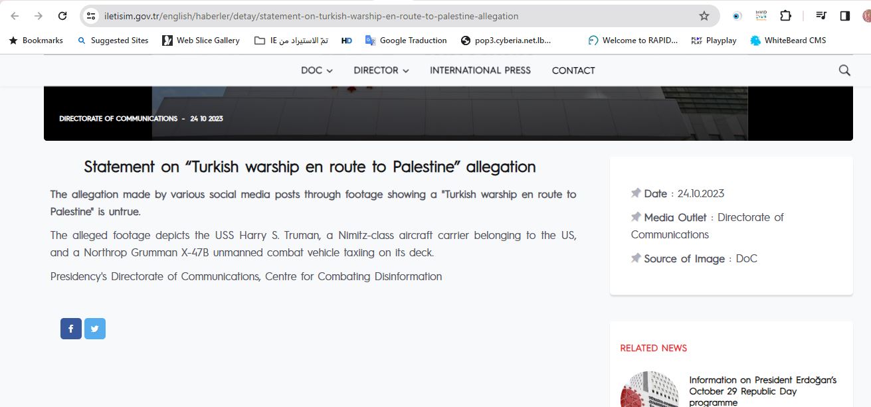The height and width of the screenshot is (407, 871).
Task: Open the browser extensions puzzle menu
Action: click(x=785, y=16)
